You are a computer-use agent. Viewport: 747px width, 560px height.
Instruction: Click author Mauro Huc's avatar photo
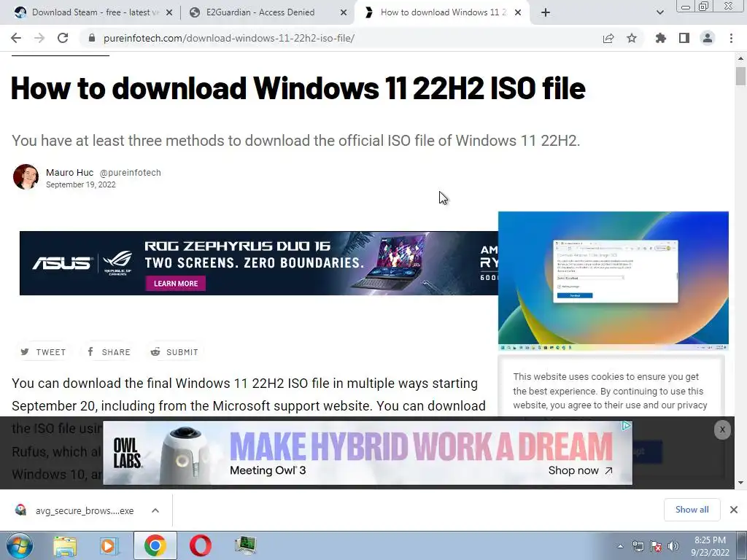point(26,177)
